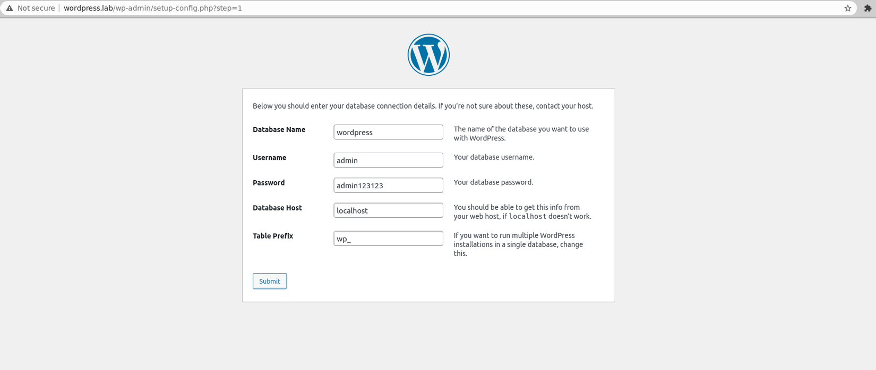
Task: Click the Database Name input field
Action: pos(388,133)
